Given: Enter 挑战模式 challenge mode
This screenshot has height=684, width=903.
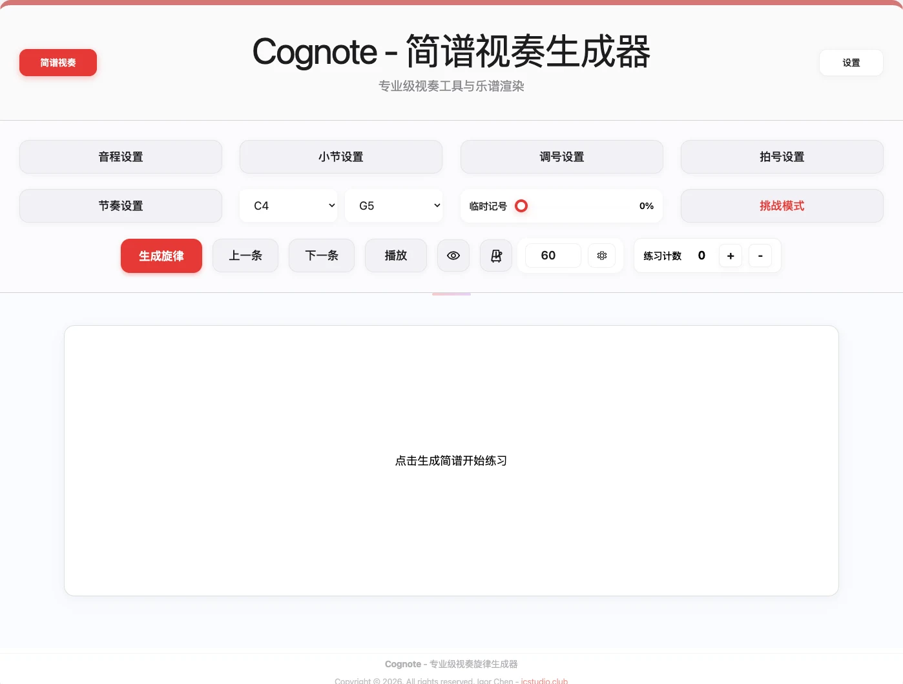Looking at the screenshot, I should pyautogui.click(x=782, y=206).
